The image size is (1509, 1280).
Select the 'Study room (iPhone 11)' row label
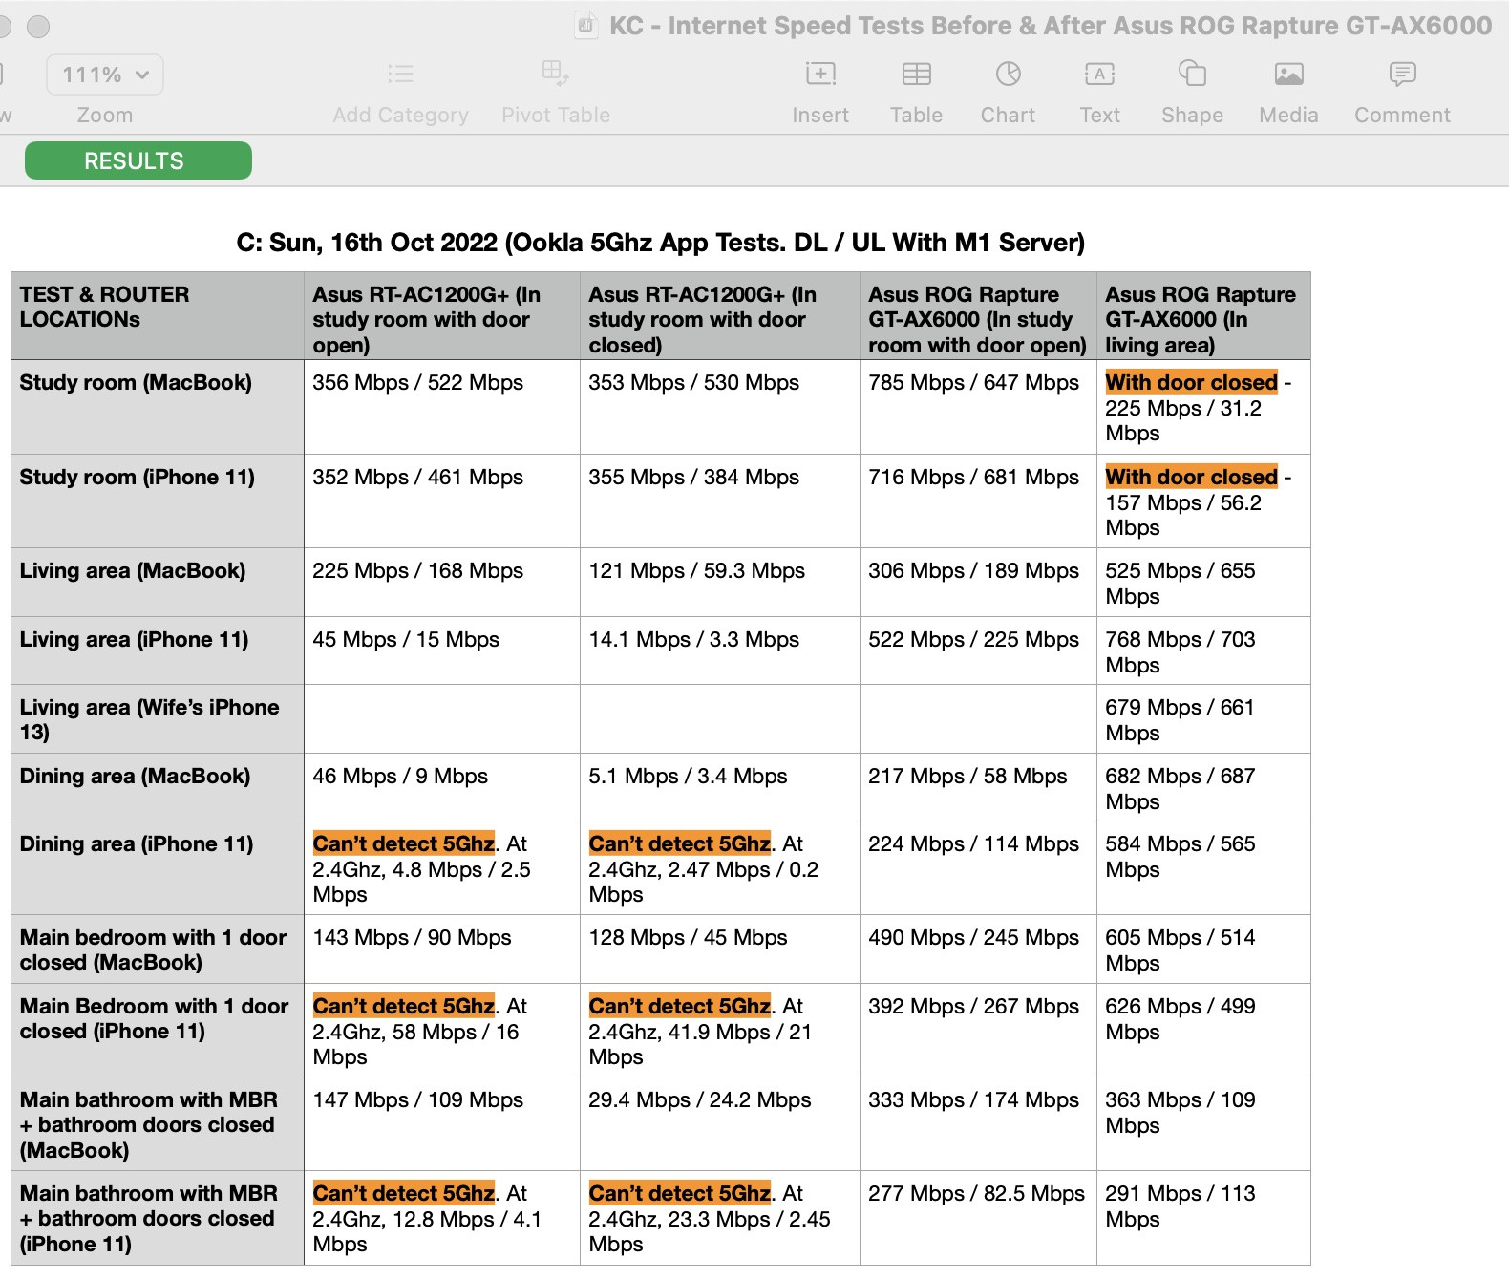pos(158,501)
